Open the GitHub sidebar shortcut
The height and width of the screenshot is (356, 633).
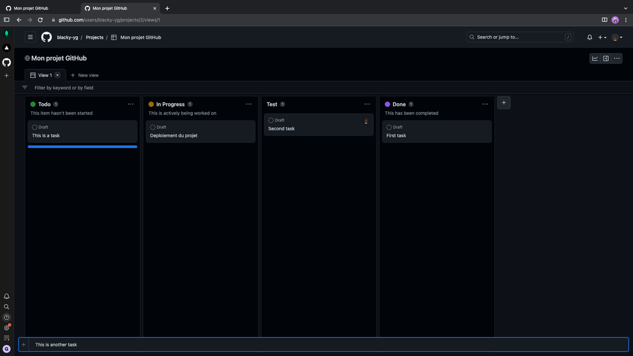tap(6, 63)
